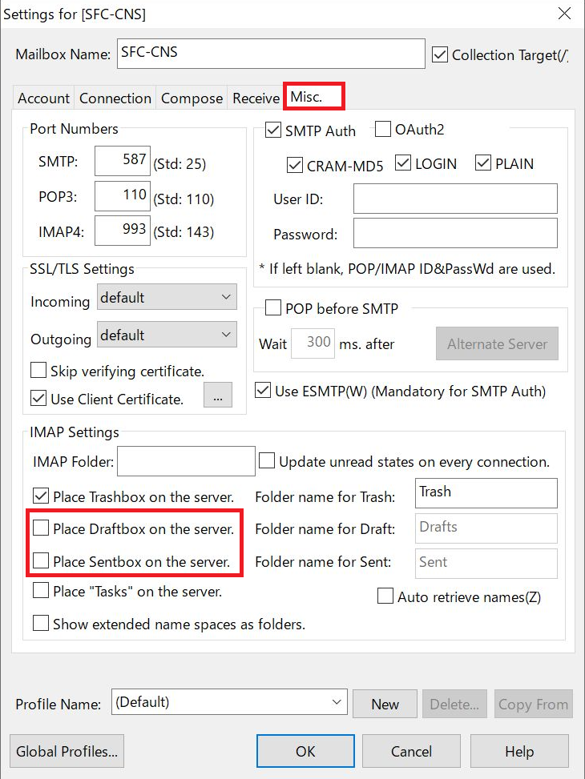The width and height of the screenshot is (585, 779).
Task: Go to the Receive tab
Action: pos(256,98)
